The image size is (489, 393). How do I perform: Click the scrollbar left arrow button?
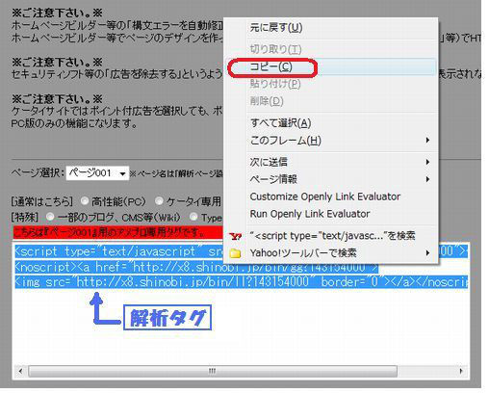click(20, 371)
